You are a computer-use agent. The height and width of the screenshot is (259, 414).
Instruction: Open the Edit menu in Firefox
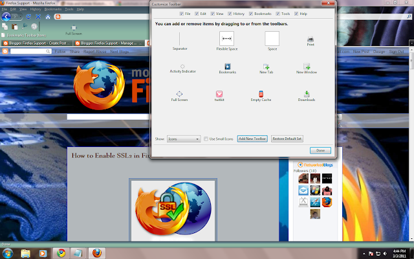(13, 9)
